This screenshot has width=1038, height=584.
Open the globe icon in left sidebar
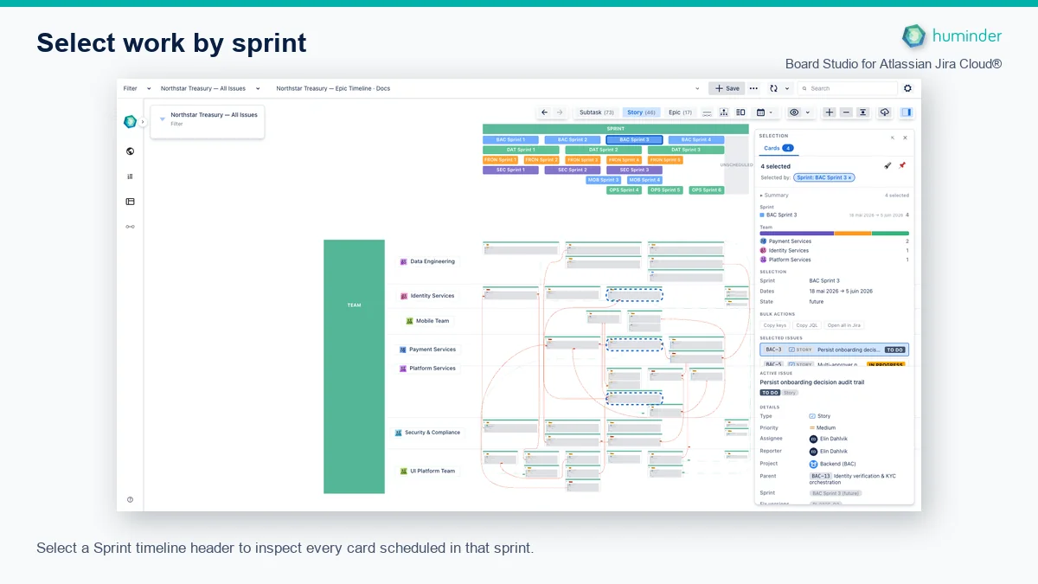coord(130,151)
